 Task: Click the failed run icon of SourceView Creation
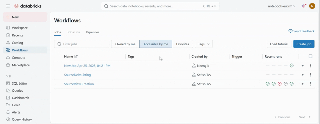[x=279, y=84]
